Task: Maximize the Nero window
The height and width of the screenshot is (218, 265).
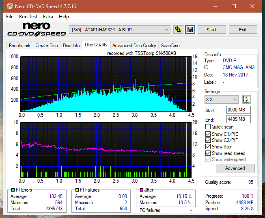Action: coord(234,6)
